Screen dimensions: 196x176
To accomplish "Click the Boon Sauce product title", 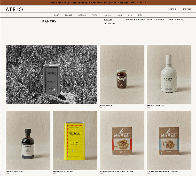I will pyautogui.click(x=106, y=106).
